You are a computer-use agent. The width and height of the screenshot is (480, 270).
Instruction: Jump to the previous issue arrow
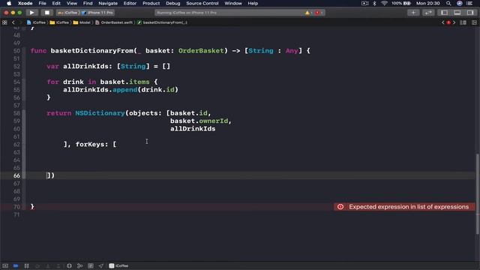[443, 22]
